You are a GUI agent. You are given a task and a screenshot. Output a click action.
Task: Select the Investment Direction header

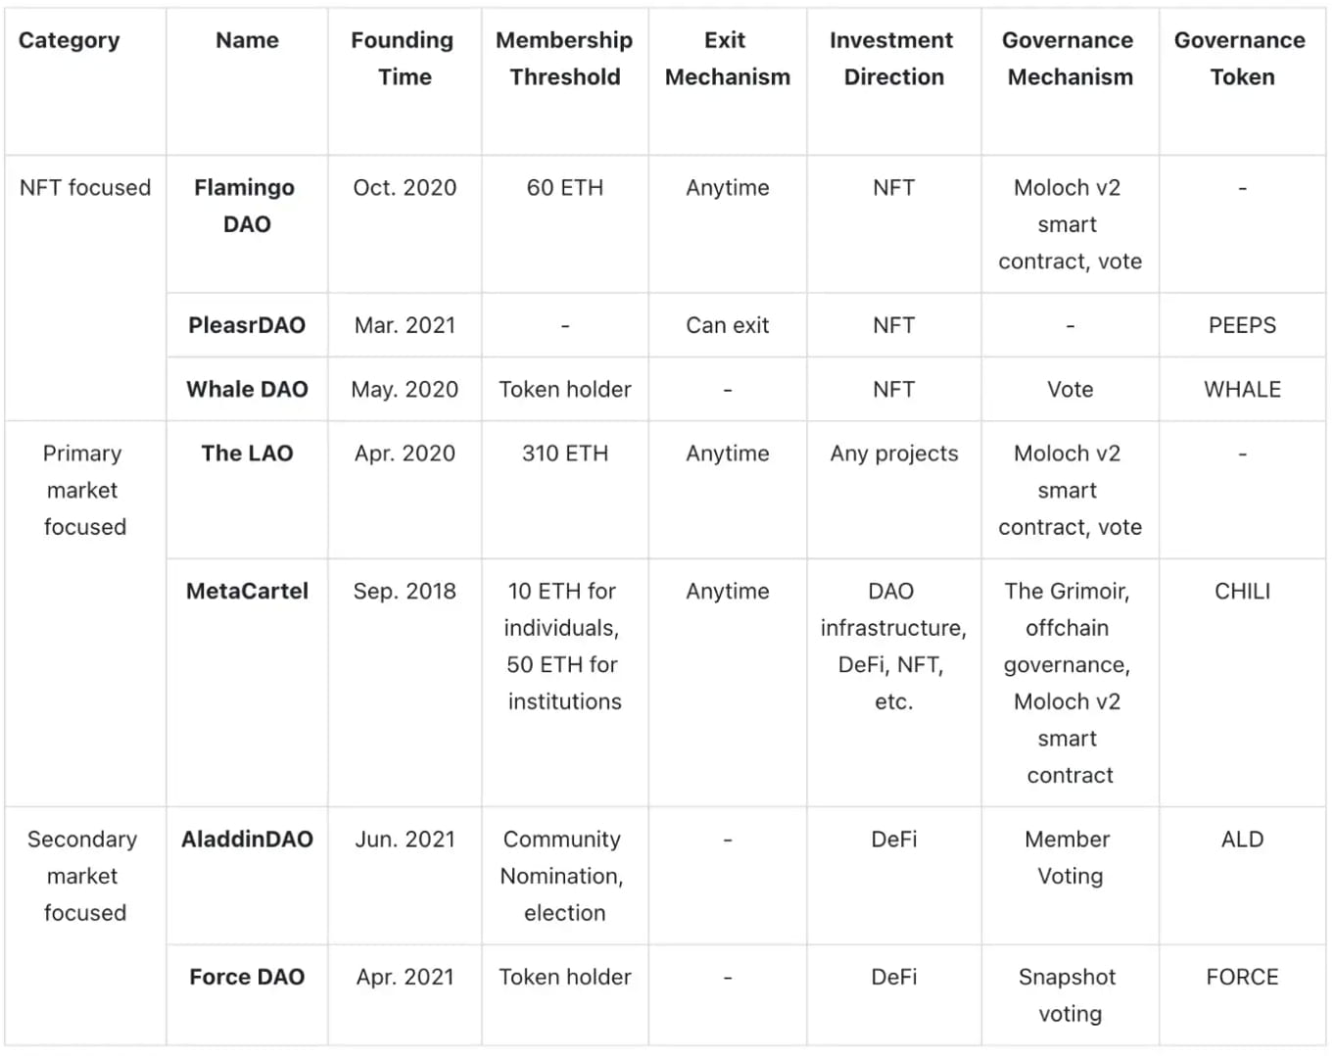pyautogui.click(x=892, y=58)
